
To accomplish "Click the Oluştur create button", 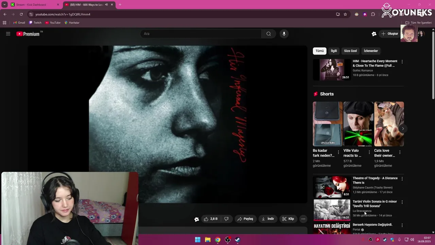I will click(x=390, y=34).
